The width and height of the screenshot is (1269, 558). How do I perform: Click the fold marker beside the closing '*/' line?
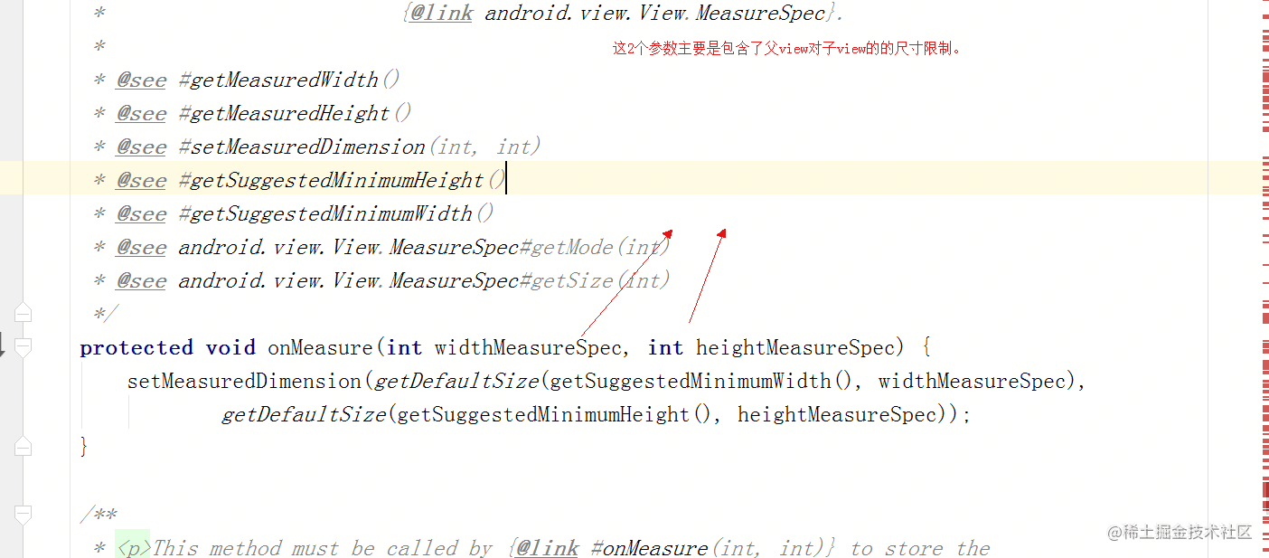23,314
